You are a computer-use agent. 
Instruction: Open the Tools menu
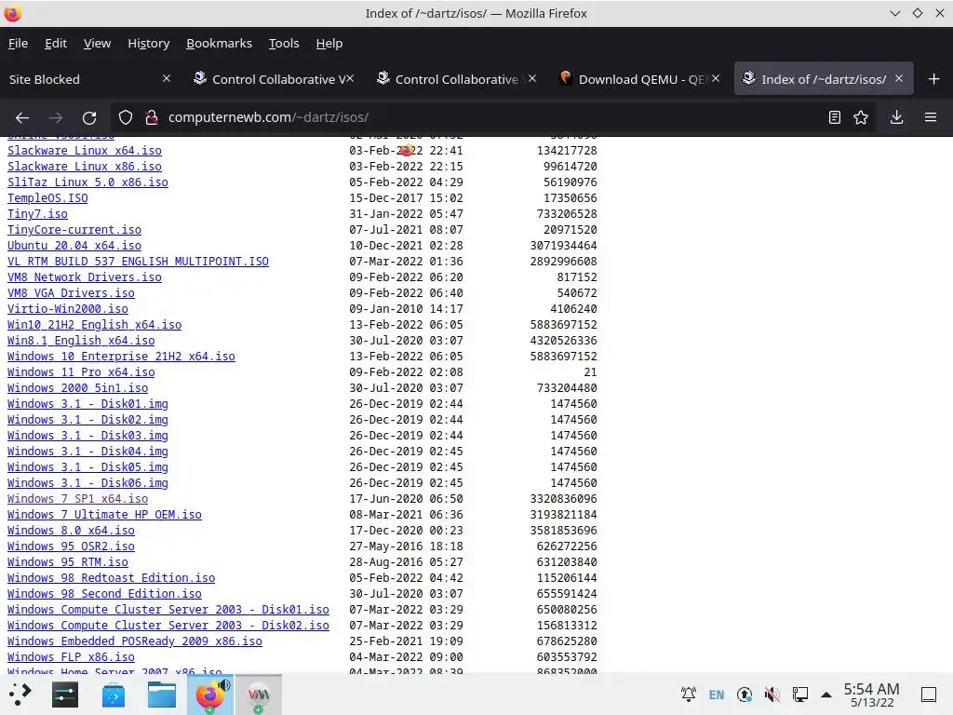[284, 43]
